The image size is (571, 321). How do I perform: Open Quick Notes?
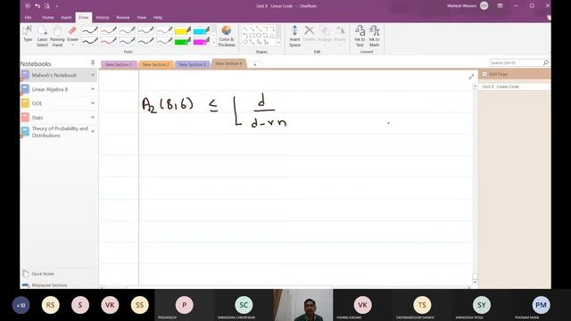point(43,274)
